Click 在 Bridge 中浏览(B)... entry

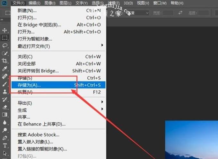pyautogui.click(x=39, y=25)
